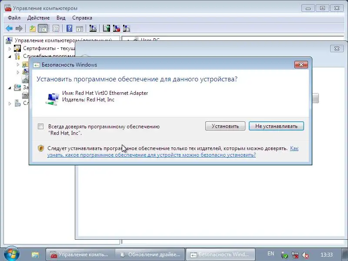
Task: Select the Services and Applications gear icon
Action: [x=17, y=103]
